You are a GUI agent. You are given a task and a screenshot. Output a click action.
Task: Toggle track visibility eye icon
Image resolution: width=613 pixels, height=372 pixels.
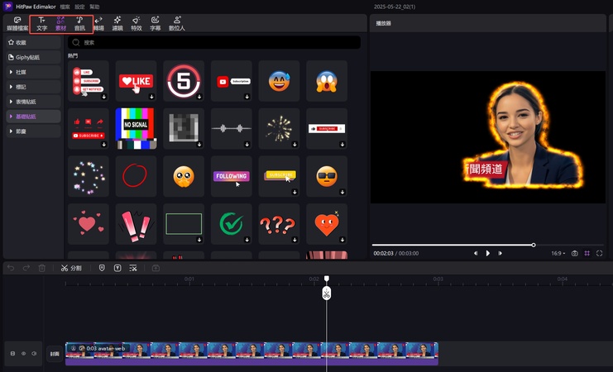pos(23,354)
